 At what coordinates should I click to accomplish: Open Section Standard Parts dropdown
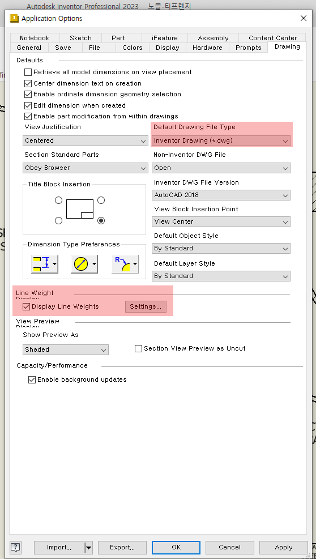[86, 168]
